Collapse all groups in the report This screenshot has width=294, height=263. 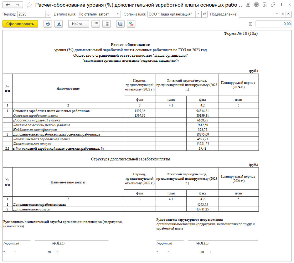pyautogui.click(x=96, y=24)
